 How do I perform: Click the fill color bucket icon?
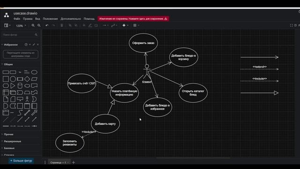click(x=84, y=25)
